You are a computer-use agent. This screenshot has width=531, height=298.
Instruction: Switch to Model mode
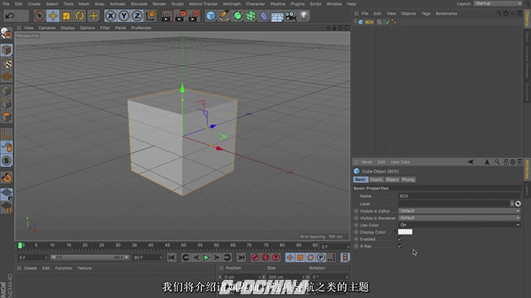6,50
